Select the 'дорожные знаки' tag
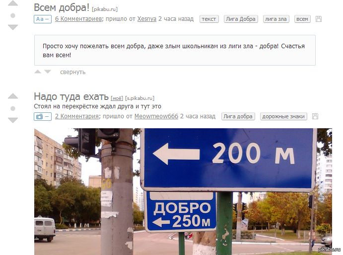 tap(283, 116)
